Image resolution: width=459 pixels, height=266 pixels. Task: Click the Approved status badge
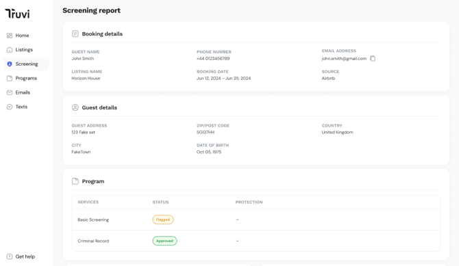[x=165, y=241]
